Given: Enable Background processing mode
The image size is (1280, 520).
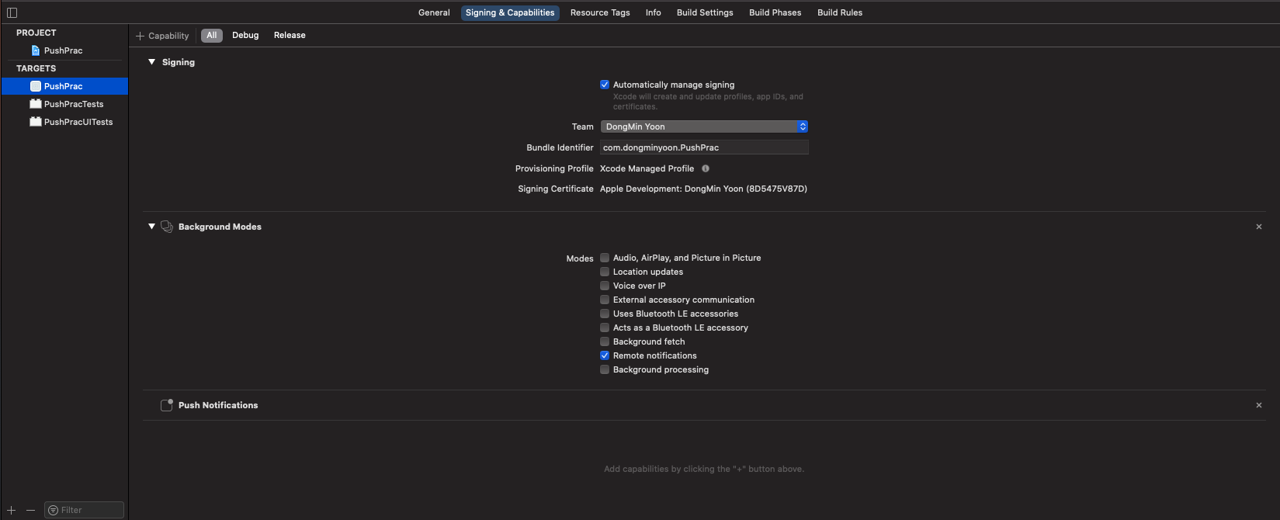Looking at the screenshot, I should pos(605,369).
